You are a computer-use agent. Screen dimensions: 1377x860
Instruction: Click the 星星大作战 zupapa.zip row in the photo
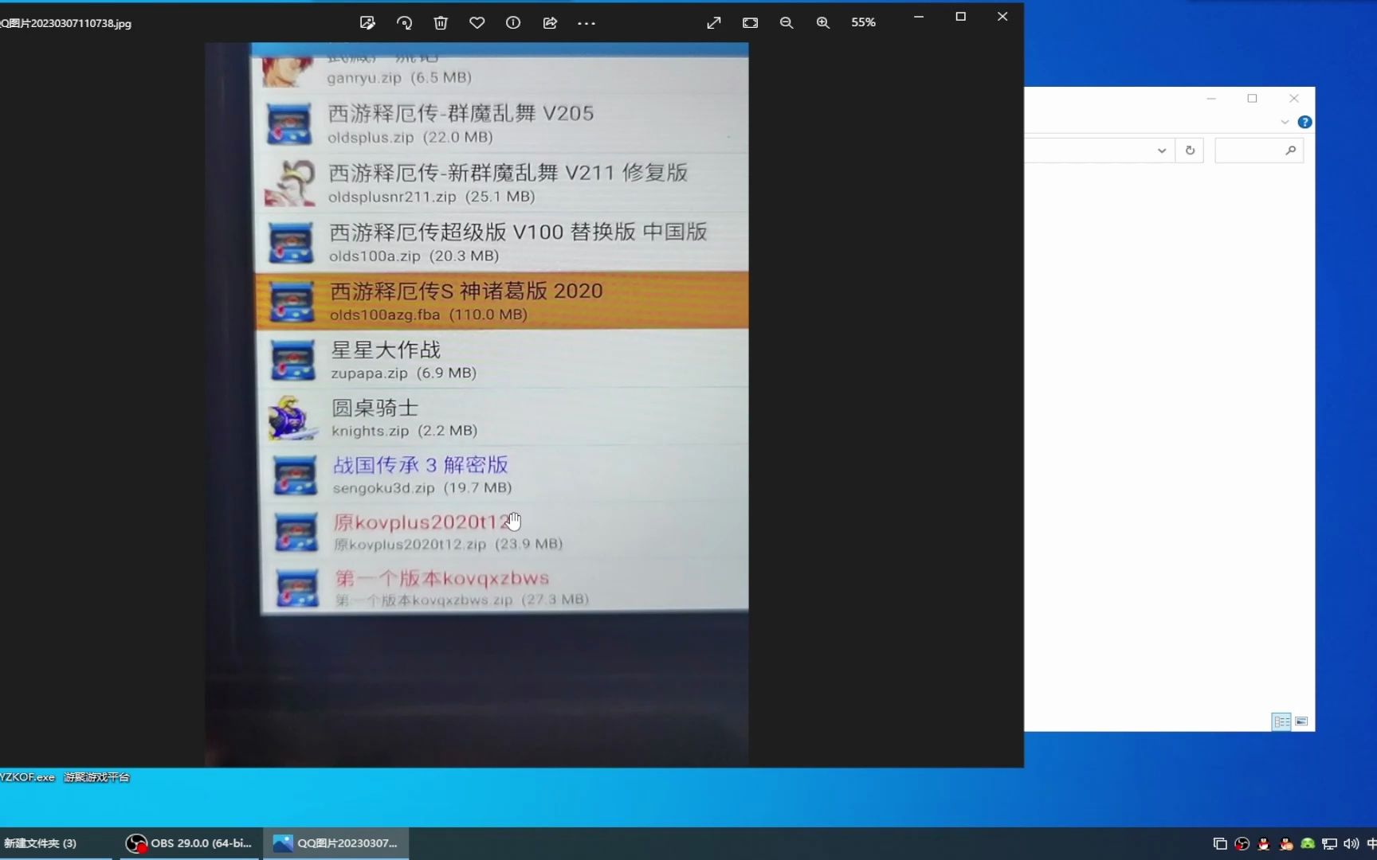point(502,359)
